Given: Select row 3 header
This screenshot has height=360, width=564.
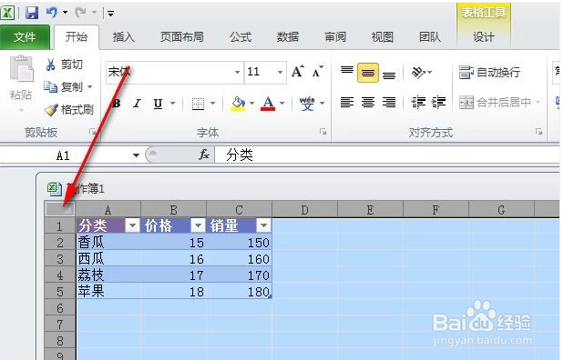Looking at the screenshot, I should click(60, 259).
